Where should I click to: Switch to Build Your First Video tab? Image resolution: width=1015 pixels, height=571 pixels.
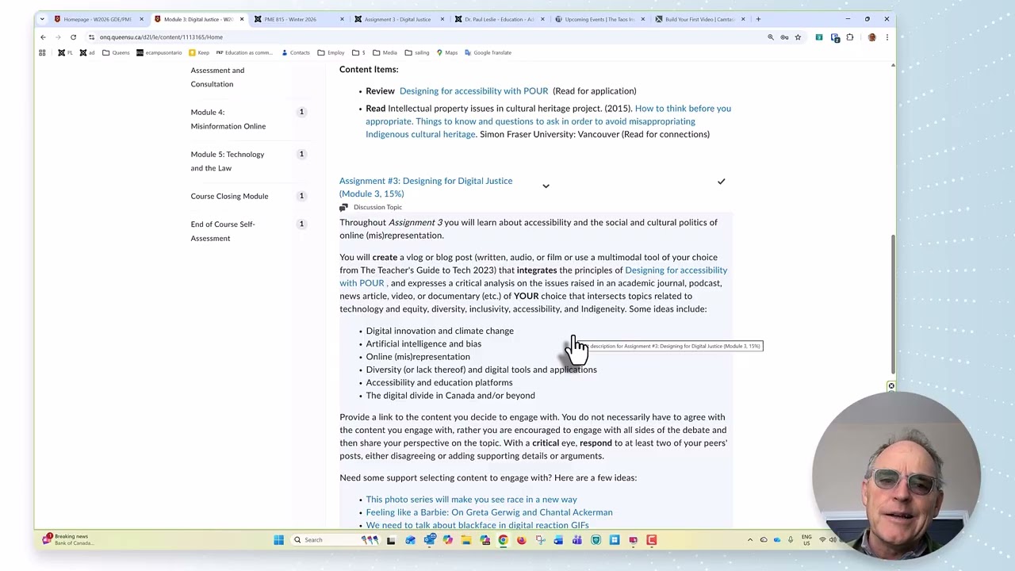[x=700, y=19]
